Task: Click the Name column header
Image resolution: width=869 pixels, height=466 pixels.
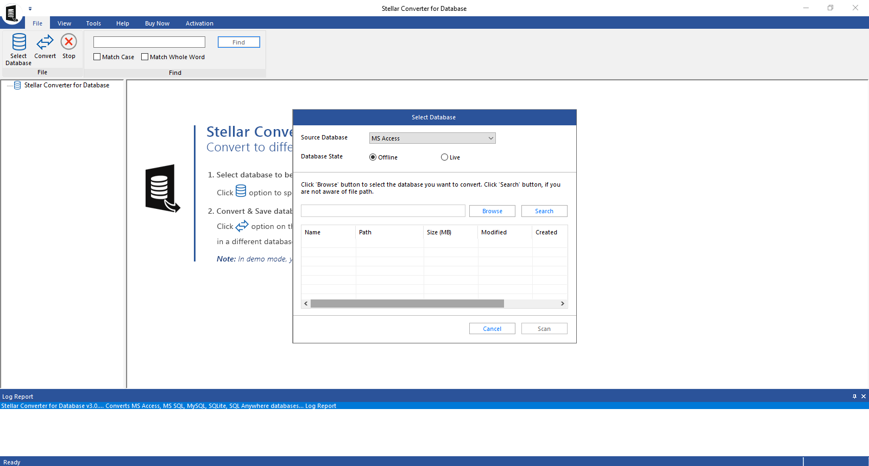Action: [x=329, y=232]
